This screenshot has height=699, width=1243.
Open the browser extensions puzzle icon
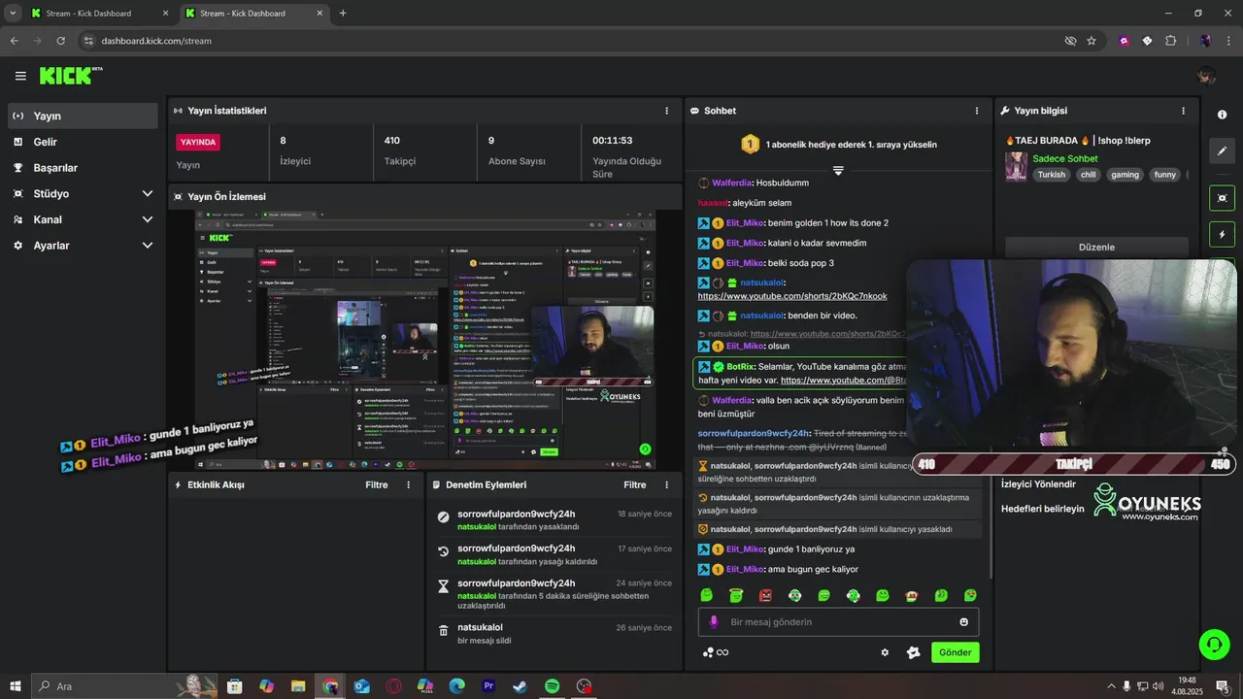pos(1170,41)
